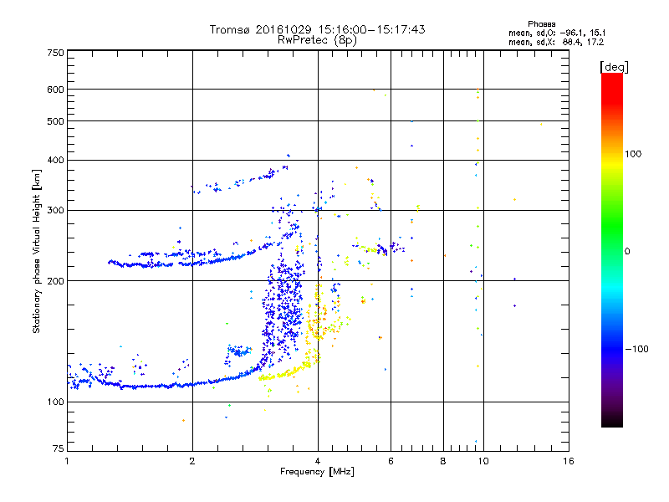Click the y-axis tick '200'
The height and width of the screenshot is (502, 669).
pyautogui.click(x=56, y=281)
